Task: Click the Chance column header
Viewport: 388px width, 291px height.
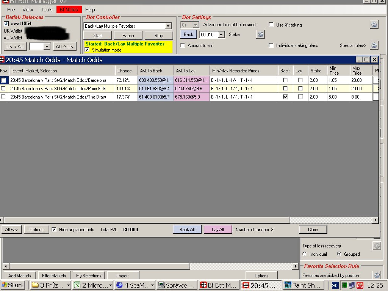Action: coord(126,70)
